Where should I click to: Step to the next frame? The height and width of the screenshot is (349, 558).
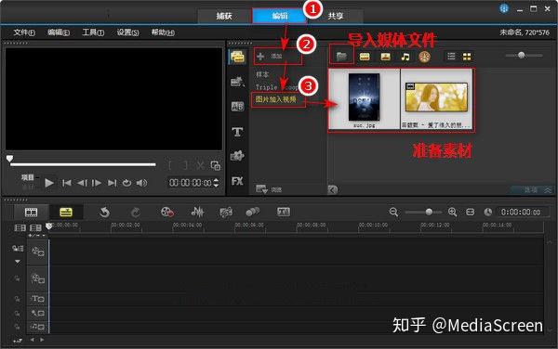click(97, 183)
